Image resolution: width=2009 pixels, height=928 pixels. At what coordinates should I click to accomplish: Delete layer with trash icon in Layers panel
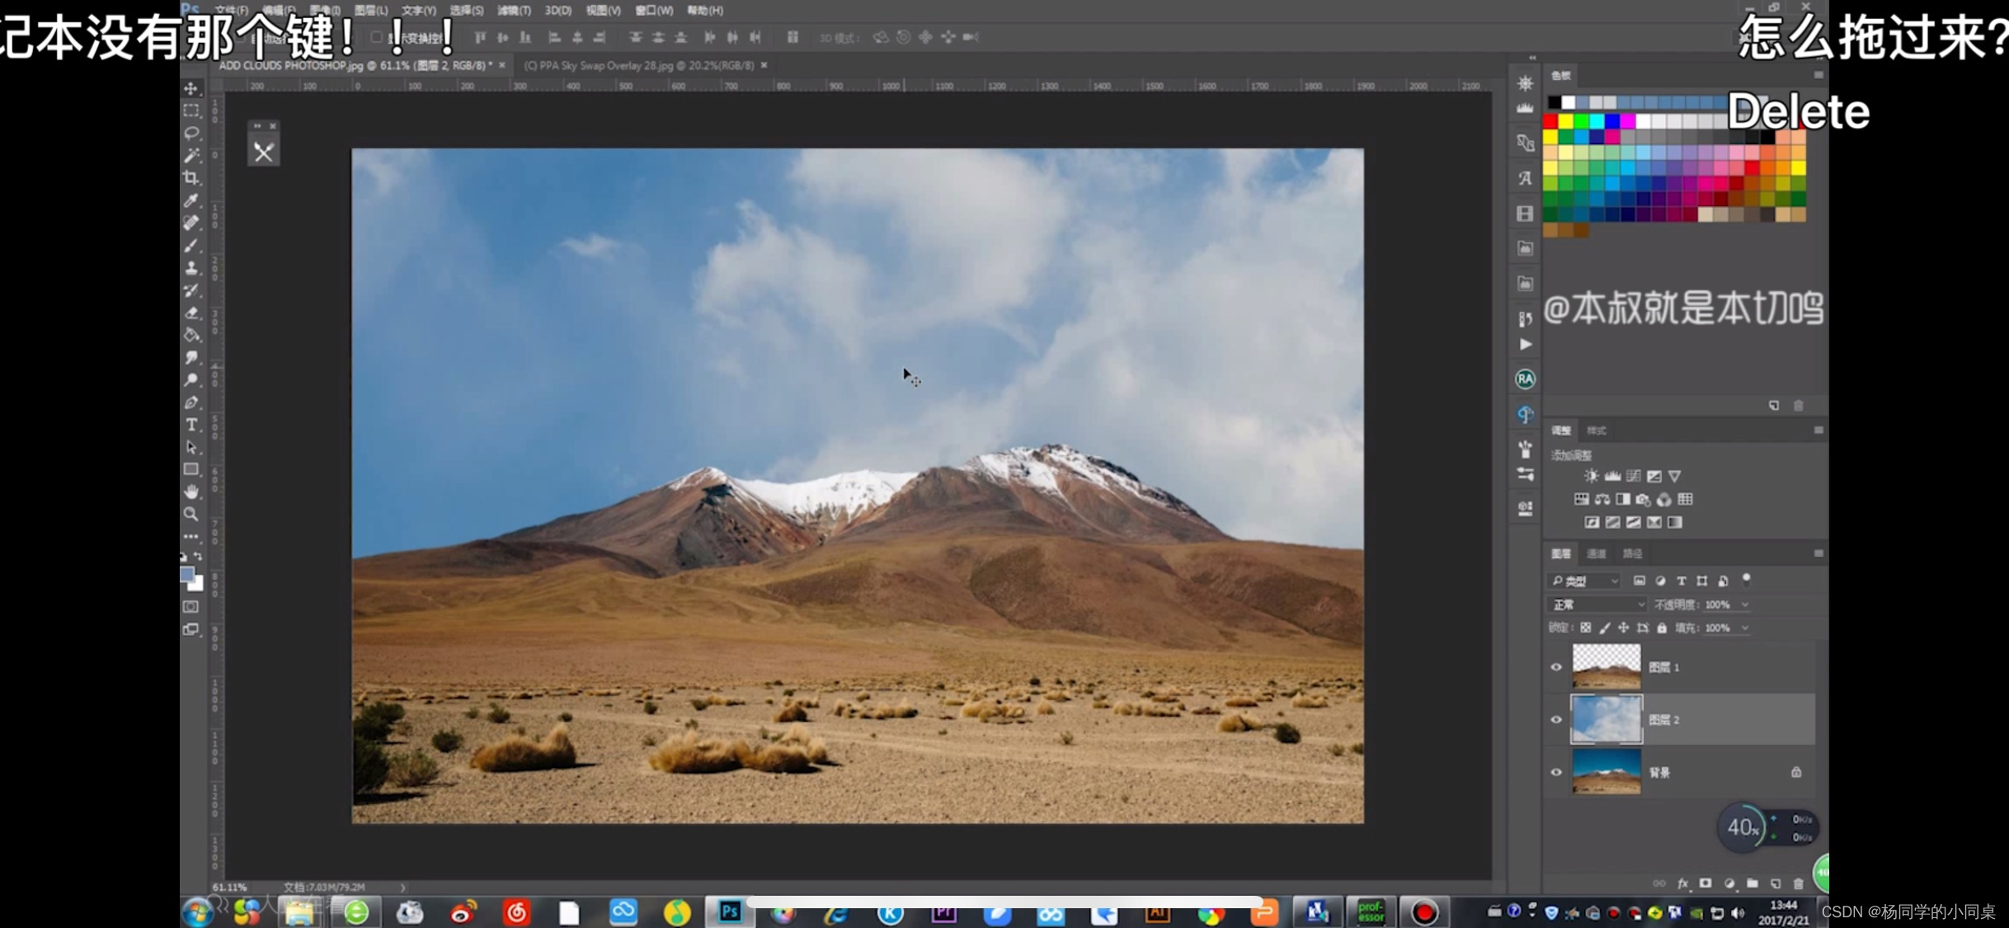pos(1799,883)
